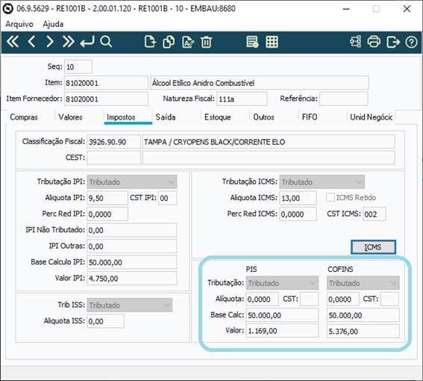Go to first record with double-left arrow
The height and width of the screenshot is (381, 423).
[x=13, y=42]
